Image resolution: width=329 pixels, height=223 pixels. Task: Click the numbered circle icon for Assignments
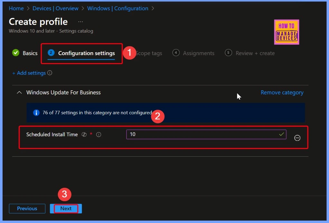(176, 53)
